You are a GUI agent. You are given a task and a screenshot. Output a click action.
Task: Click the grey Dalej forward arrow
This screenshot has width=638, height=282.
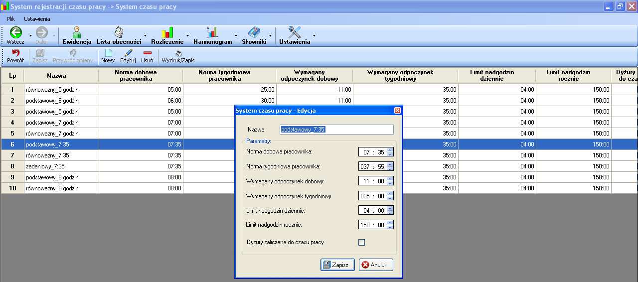coord(41,33)
